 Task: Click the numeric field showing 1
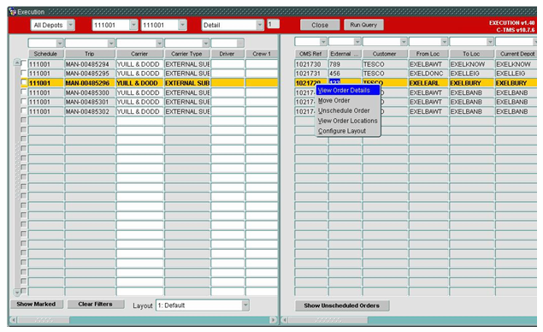274,24
